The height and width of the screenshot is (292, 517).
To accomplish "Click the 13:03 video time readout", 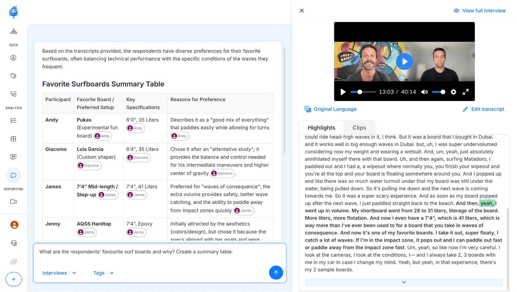I will tap(386, 92).
